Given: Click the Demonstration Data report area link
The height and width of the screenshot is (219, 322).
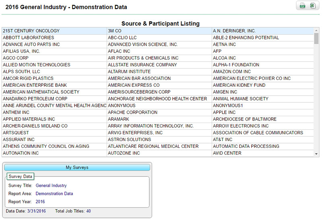Looking at the screenshot, I should [x=54, y=194].
